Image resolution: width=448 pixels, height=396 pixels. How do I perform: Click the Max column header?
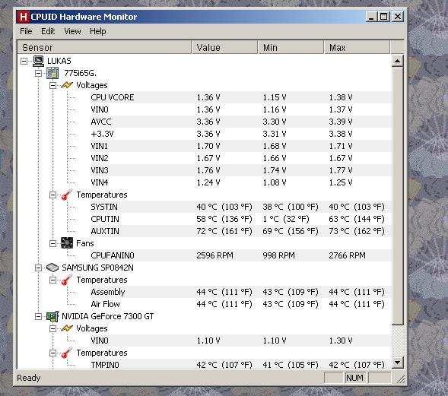[x=357, y=47]
